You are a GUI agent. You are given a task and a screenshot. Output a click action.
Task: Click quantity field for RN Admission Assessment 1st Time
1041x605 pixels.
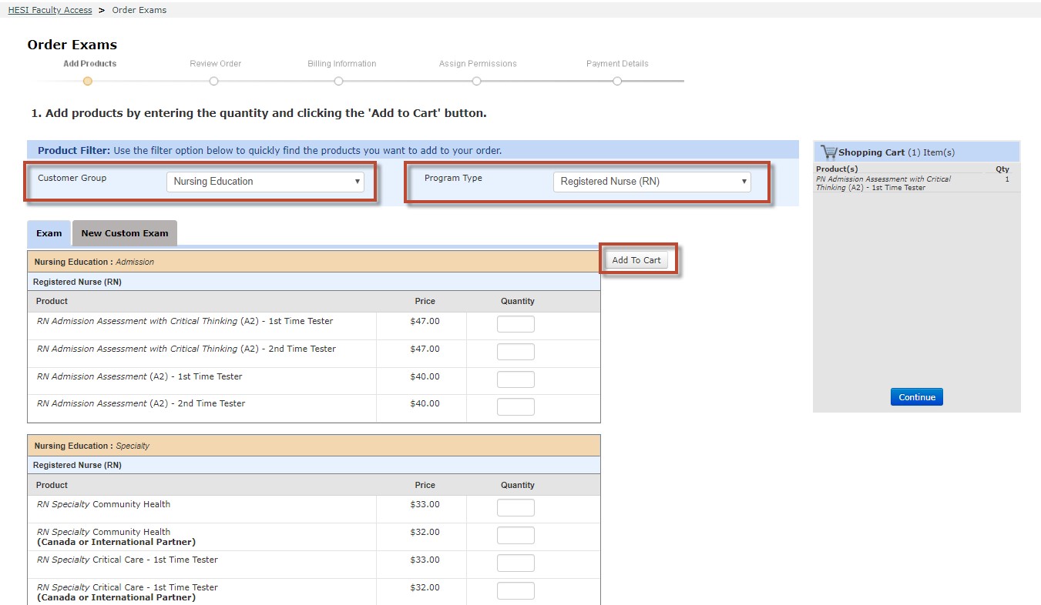point(515,379)
